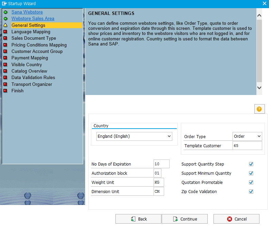Click the Zip Code Validation label
269x227 pixels.
[199, 192]
